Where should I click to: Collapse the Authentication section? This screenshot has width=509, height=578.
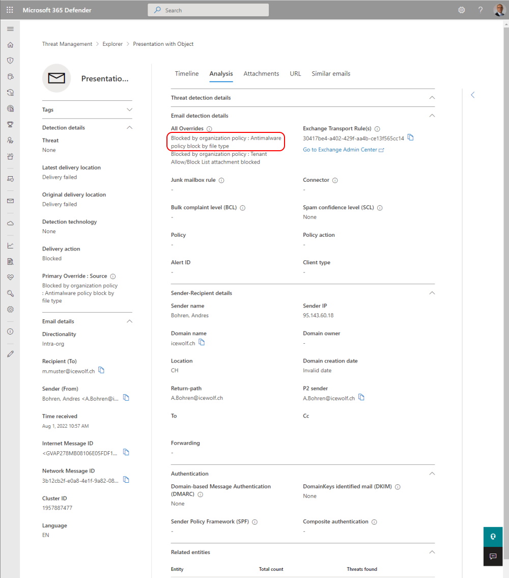(x=432, y=474)
